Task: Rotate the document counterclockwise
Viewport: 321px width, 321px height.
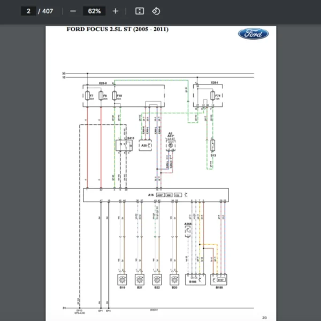Action: pyautogui.click(x=156, y=11)
